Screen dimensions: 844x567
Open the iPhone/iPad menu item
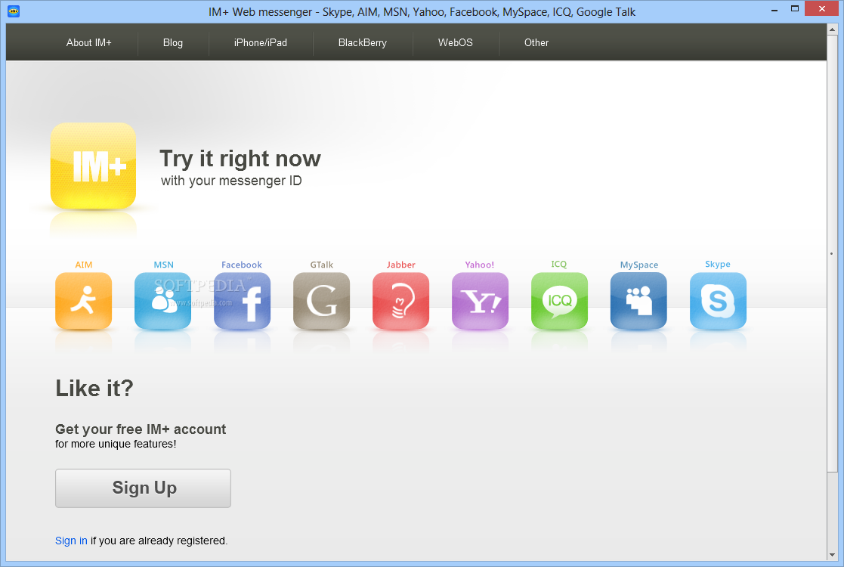click(x=261, y=42)
